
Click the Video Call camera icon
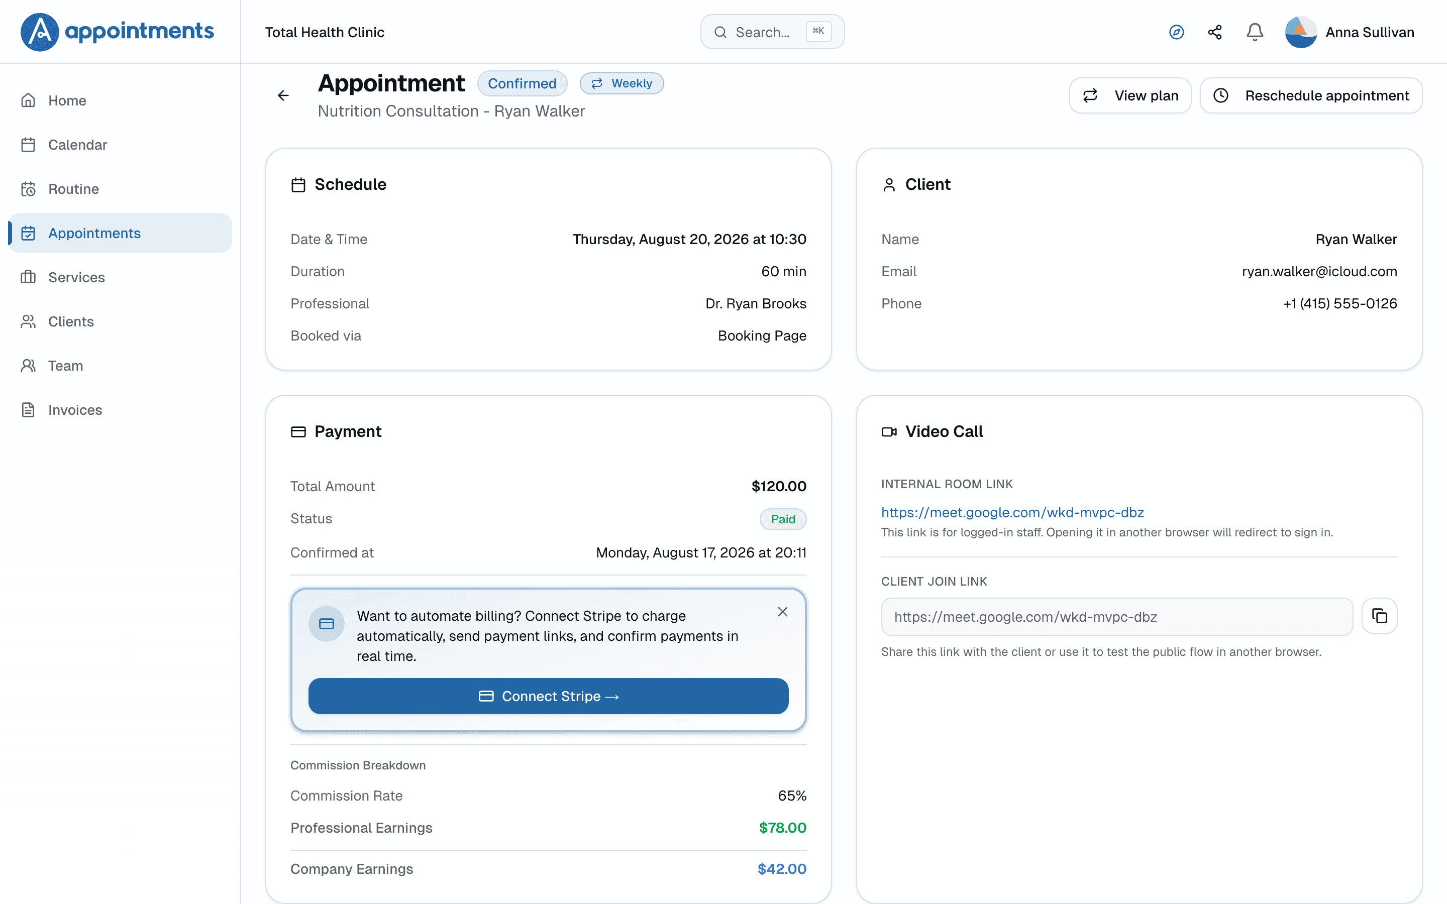point(889,432)
